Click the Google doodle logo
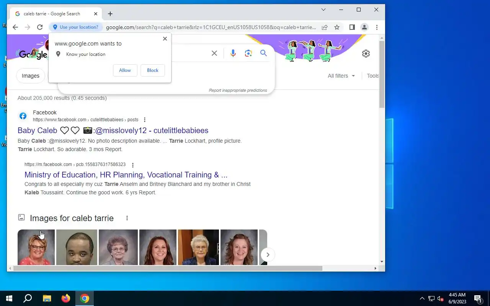Screen dimensions: 490x306 tap(32, 54)
